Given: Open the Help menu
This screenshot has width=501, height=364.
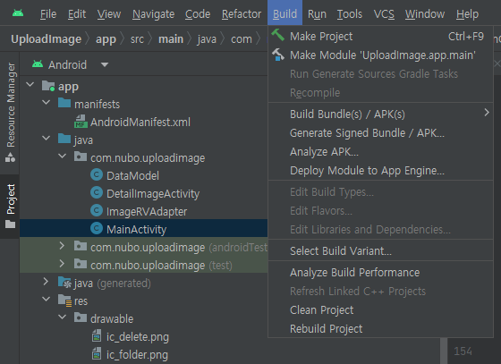Looking at the screenshot, I should (x=467, y=14).
